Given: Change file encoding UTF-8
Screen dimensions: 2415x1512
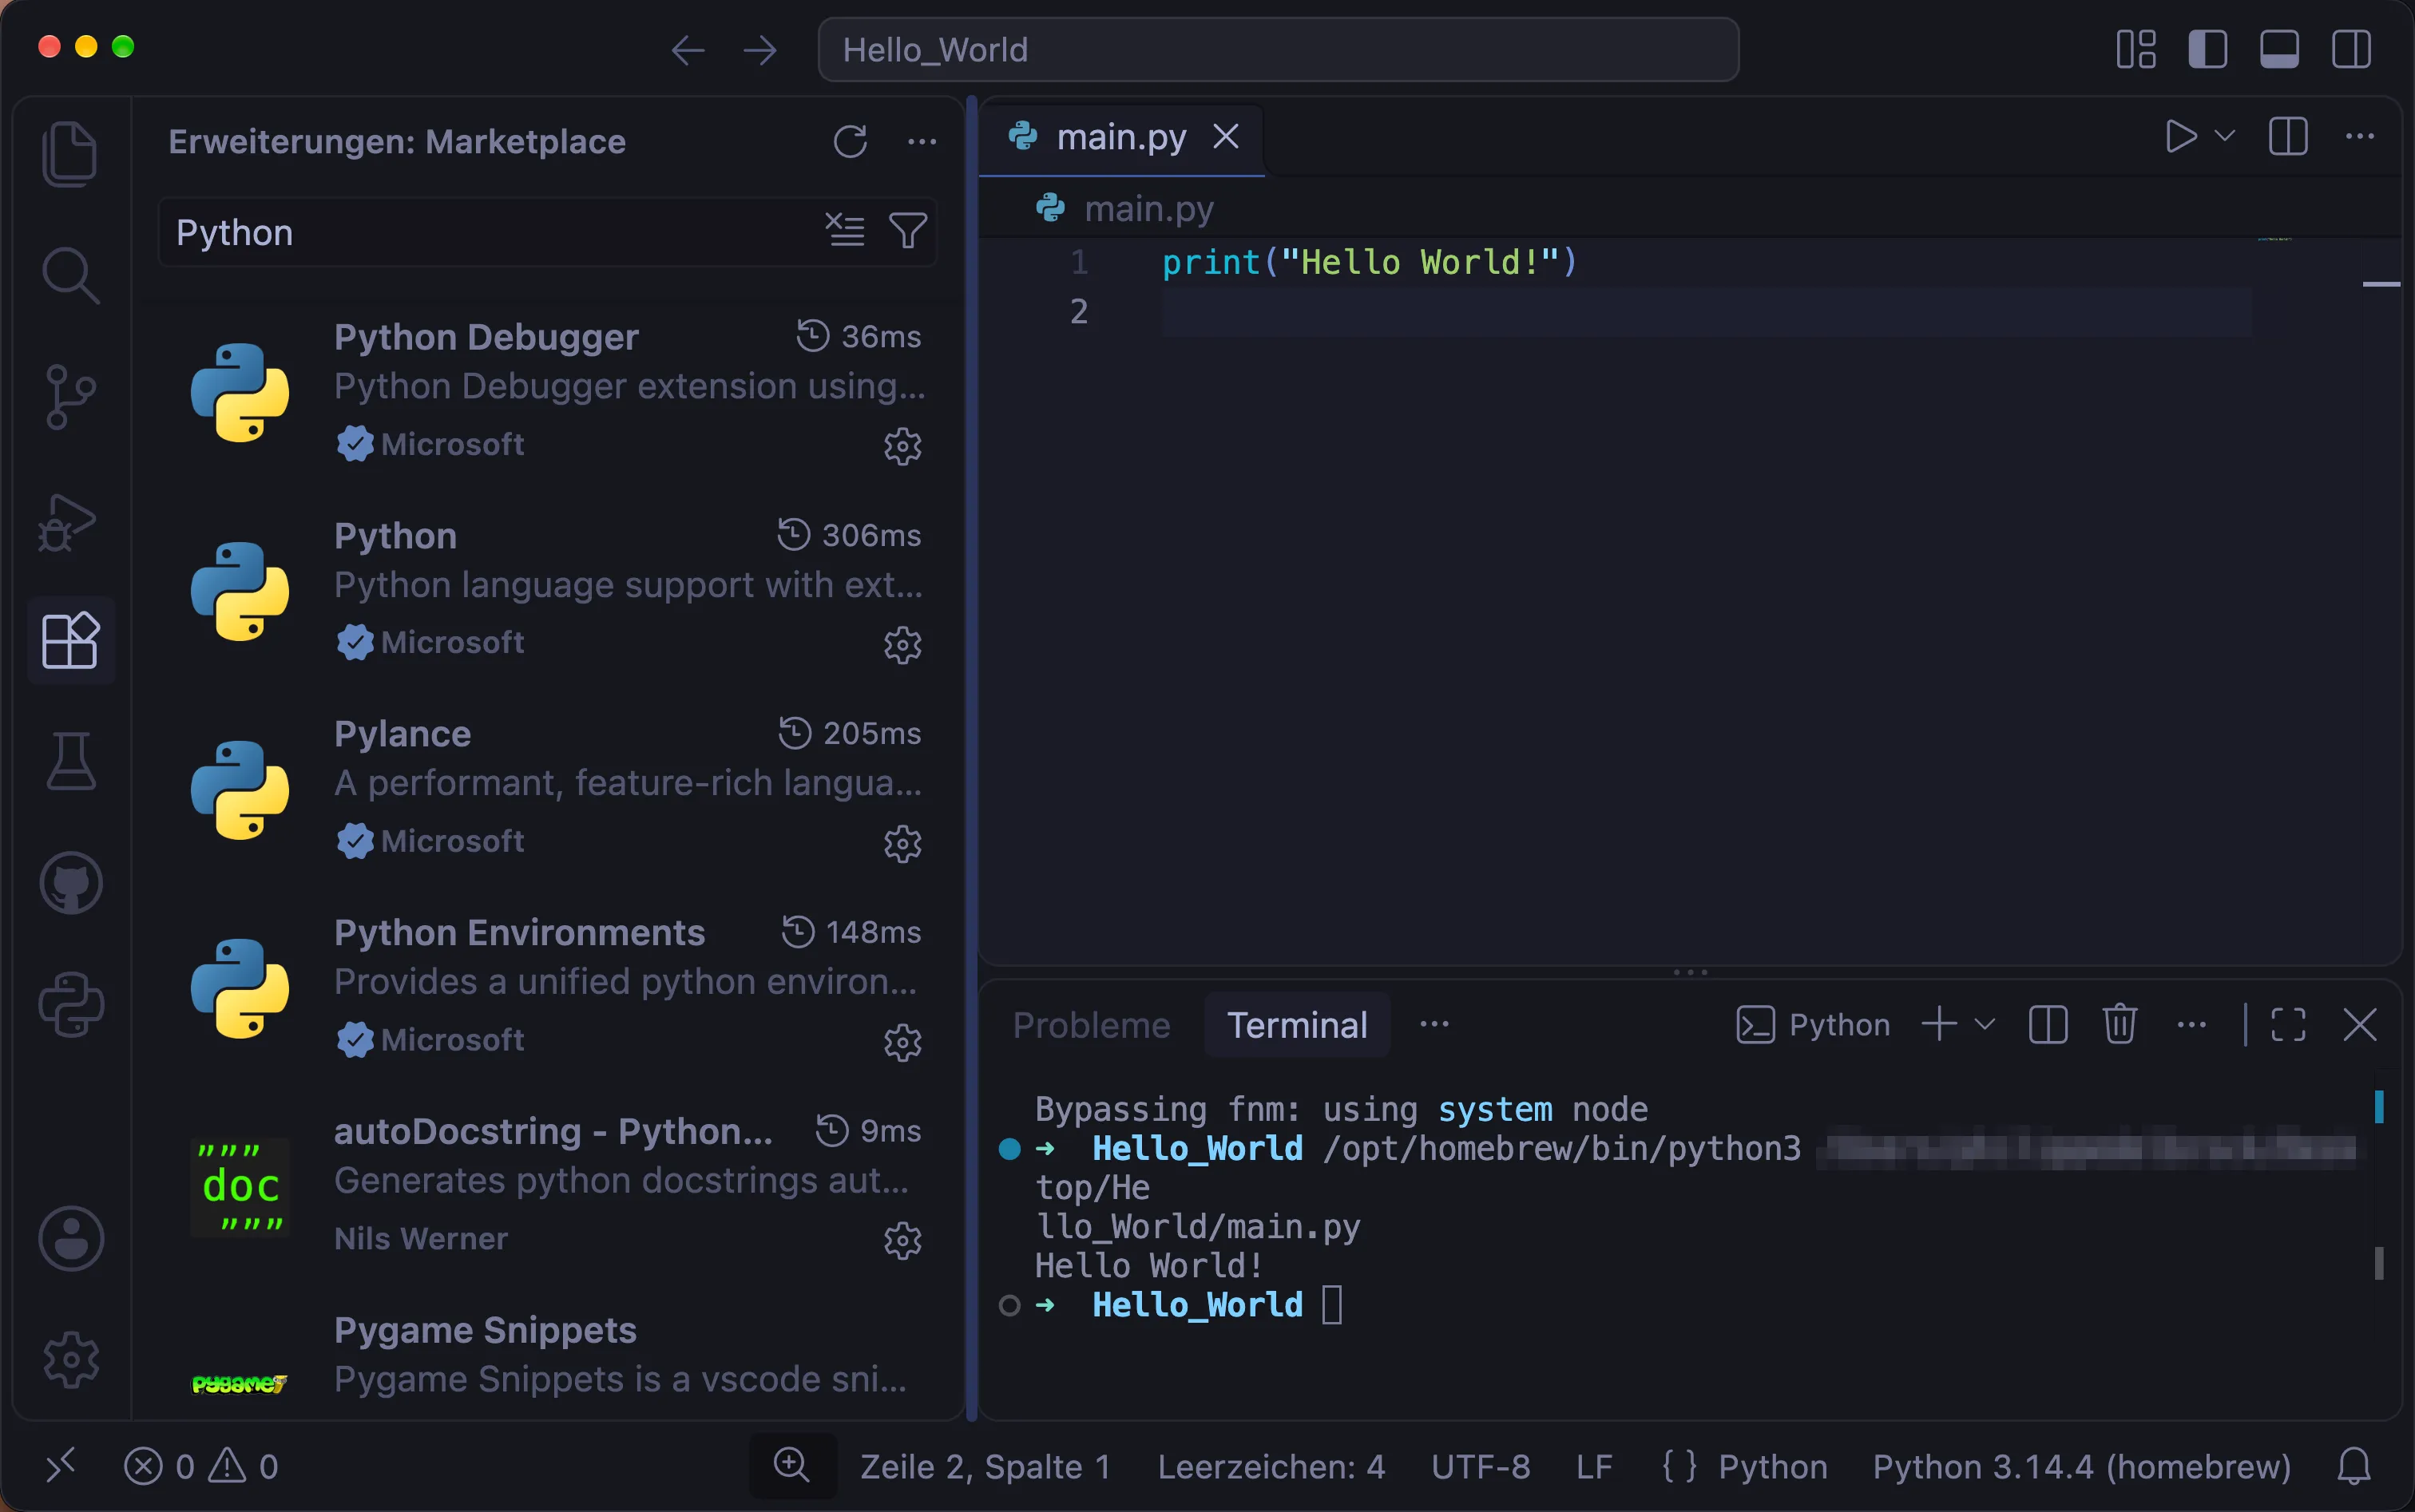Looking at the screenshot, I should pyautogui.click(x=1481, y=1467).
